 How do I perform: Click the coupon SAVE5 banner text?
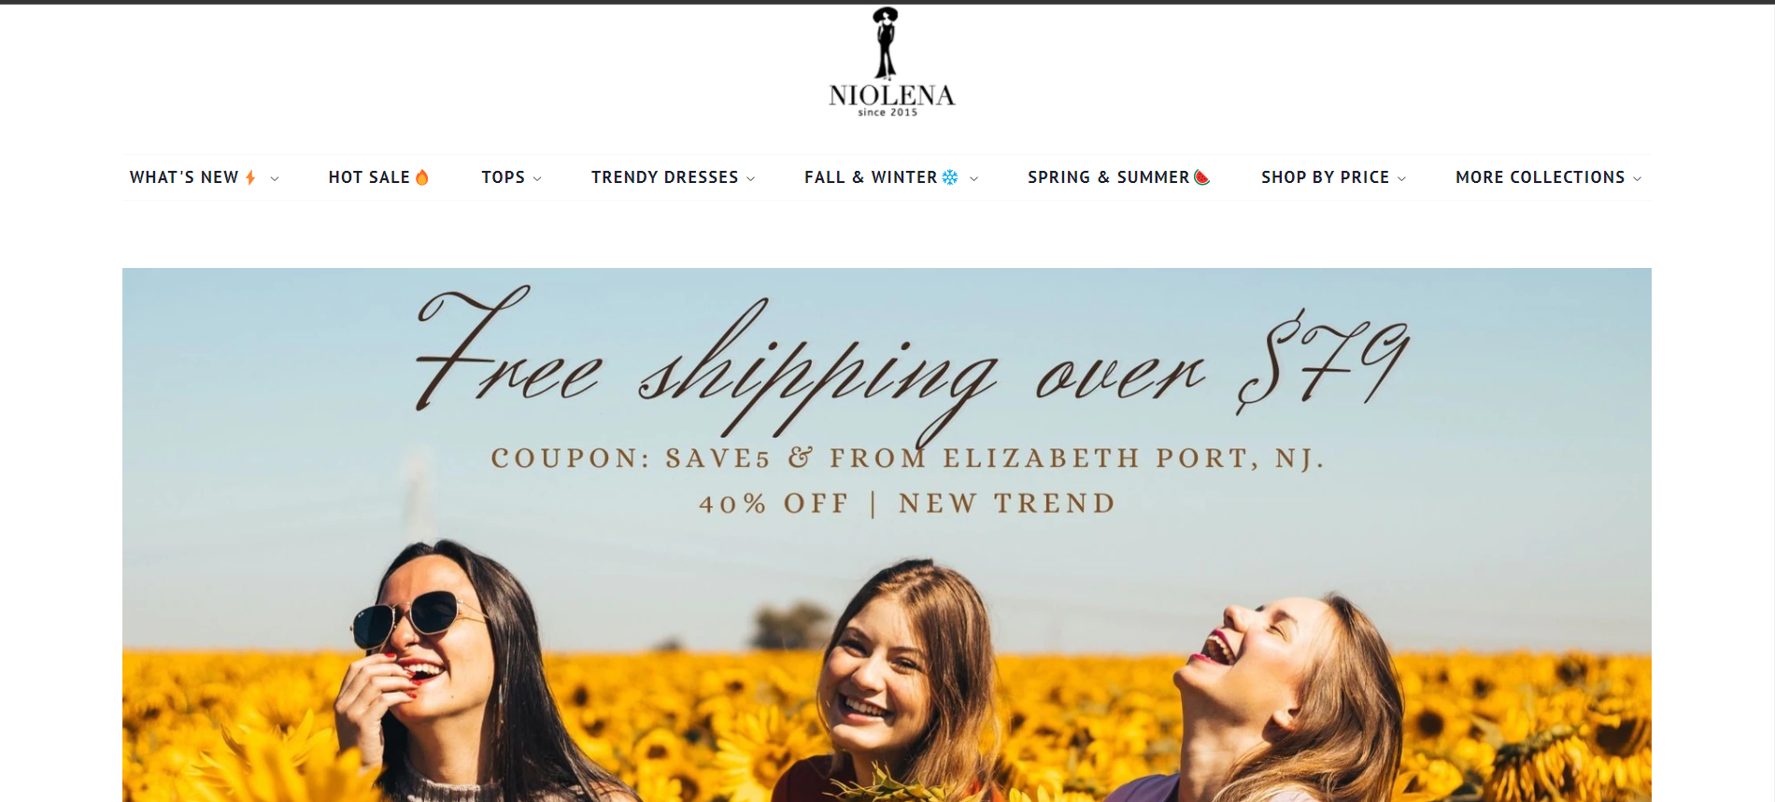click(x=907, y=458)
